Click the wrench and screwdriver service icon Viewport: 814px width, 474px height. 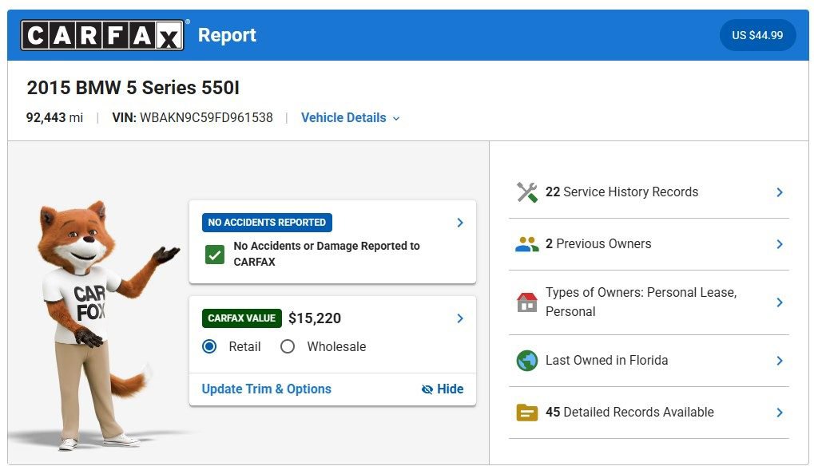pyautogui.click(x=527, y=192)
